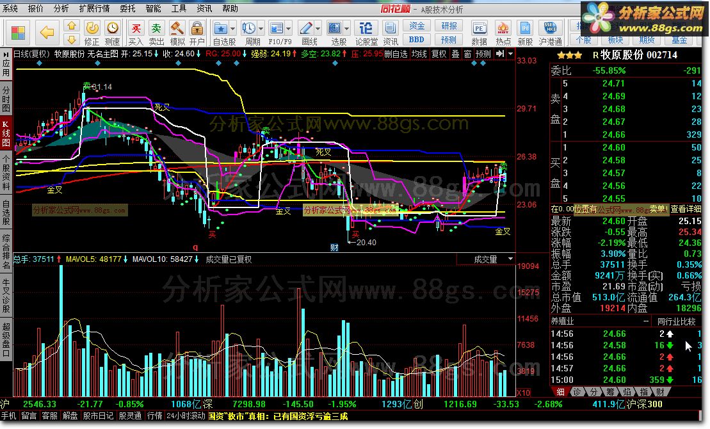
Task: Click the 财 marker below the chart
Action: pyautogui.click(x=334, y=247)
